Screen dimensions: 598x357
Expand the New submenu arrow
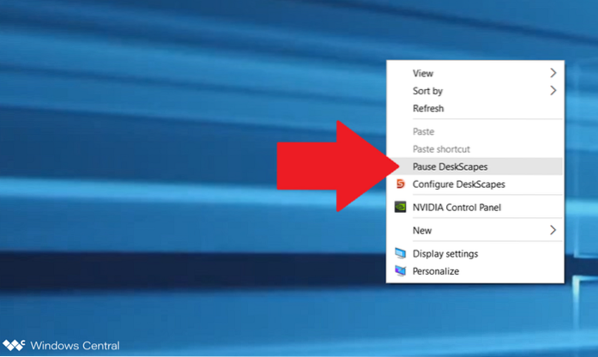[x=553, y=230]
